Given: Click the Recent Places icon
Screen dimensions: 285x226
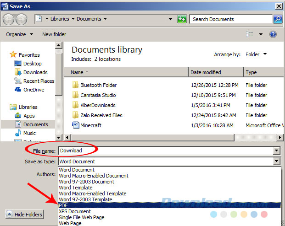Looking at the screenshot, I should 18,81.
